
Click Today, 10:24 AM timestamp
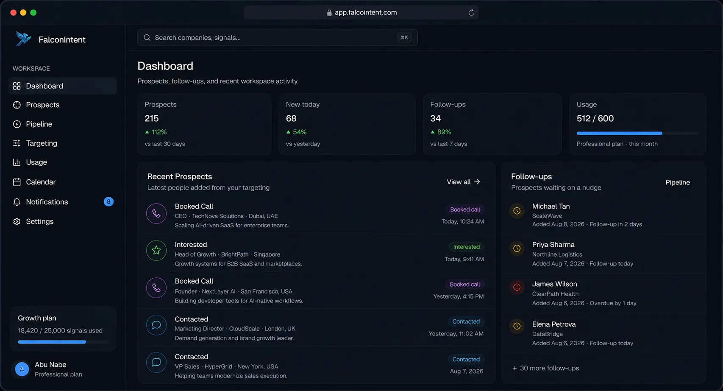coord(463,221)
